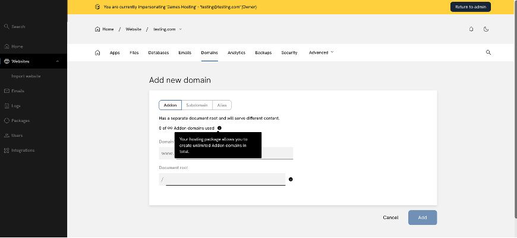517x238 pixels.
Task: Click the Add new domain heading
Action: coord(180,80)
